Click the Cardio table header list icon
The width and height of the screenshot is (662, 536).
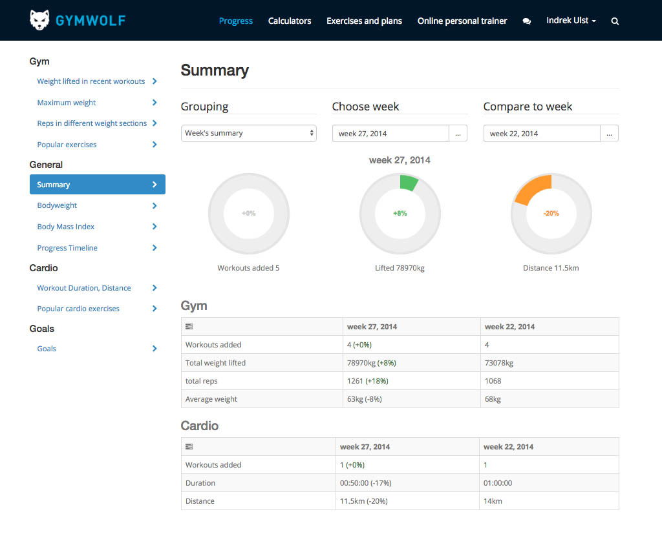point(189,447)
